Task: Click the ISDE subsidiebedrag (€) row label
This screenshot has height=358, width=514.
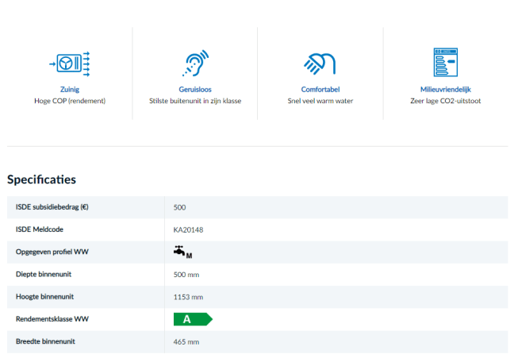Action: (52, 207)
